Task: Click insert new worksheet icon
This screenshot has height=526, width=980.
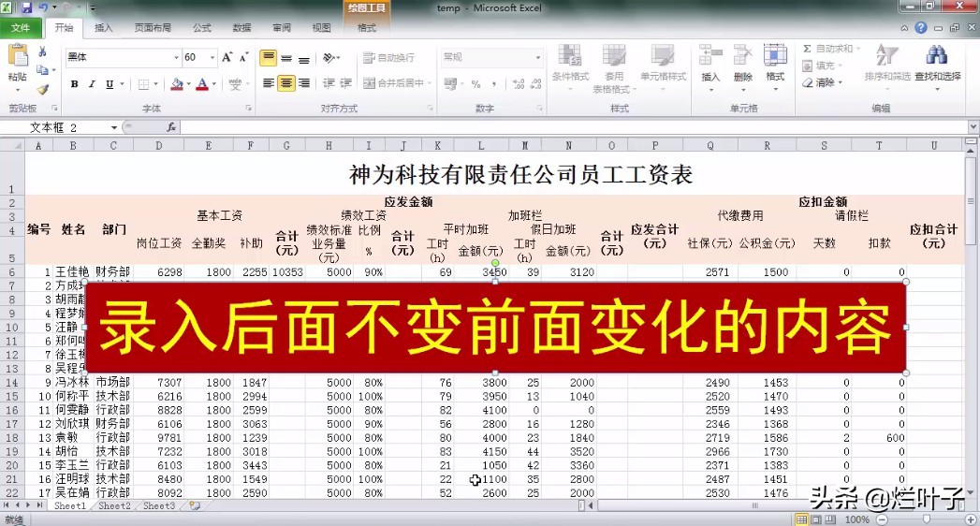Action: point(195,506)
